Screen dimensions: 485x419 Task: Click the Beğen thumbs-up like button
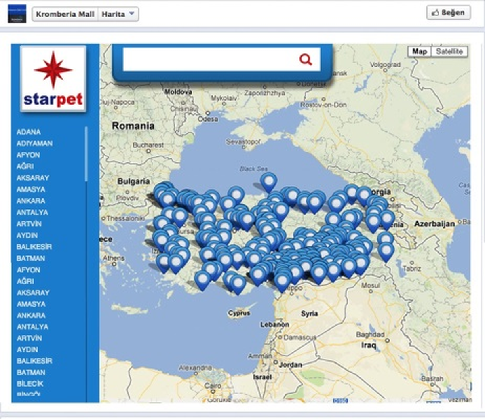coord(449,13)
